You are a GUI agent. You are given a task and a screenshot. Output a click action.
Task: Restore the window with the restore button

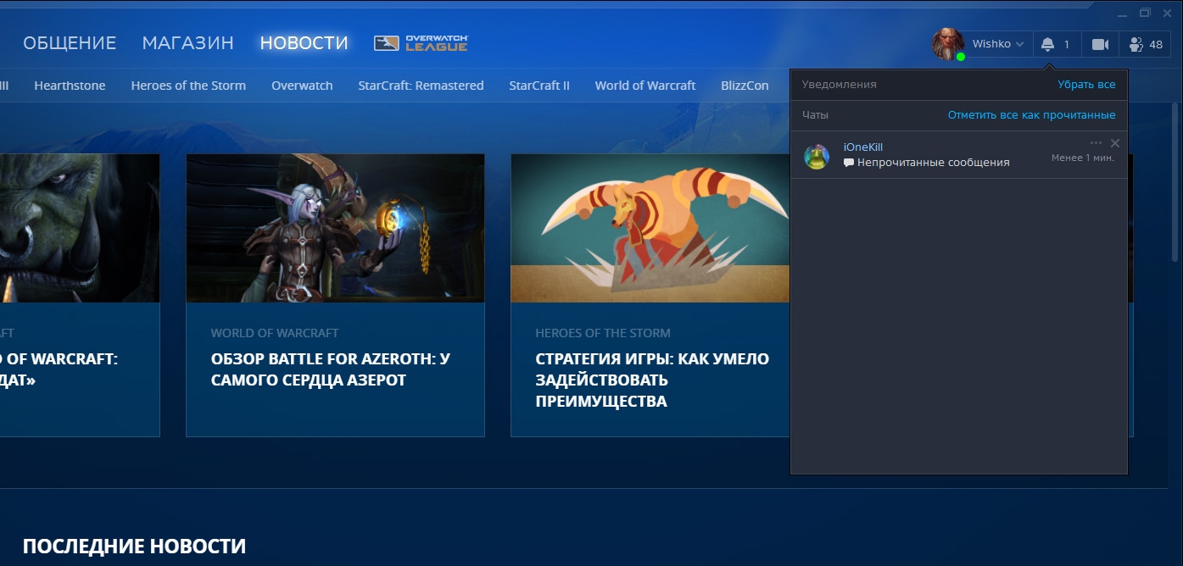point(1145,13)
